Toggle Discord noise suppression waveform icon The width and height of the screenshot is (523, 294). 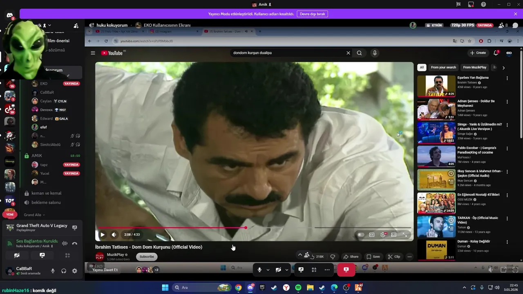click(65, 243)
